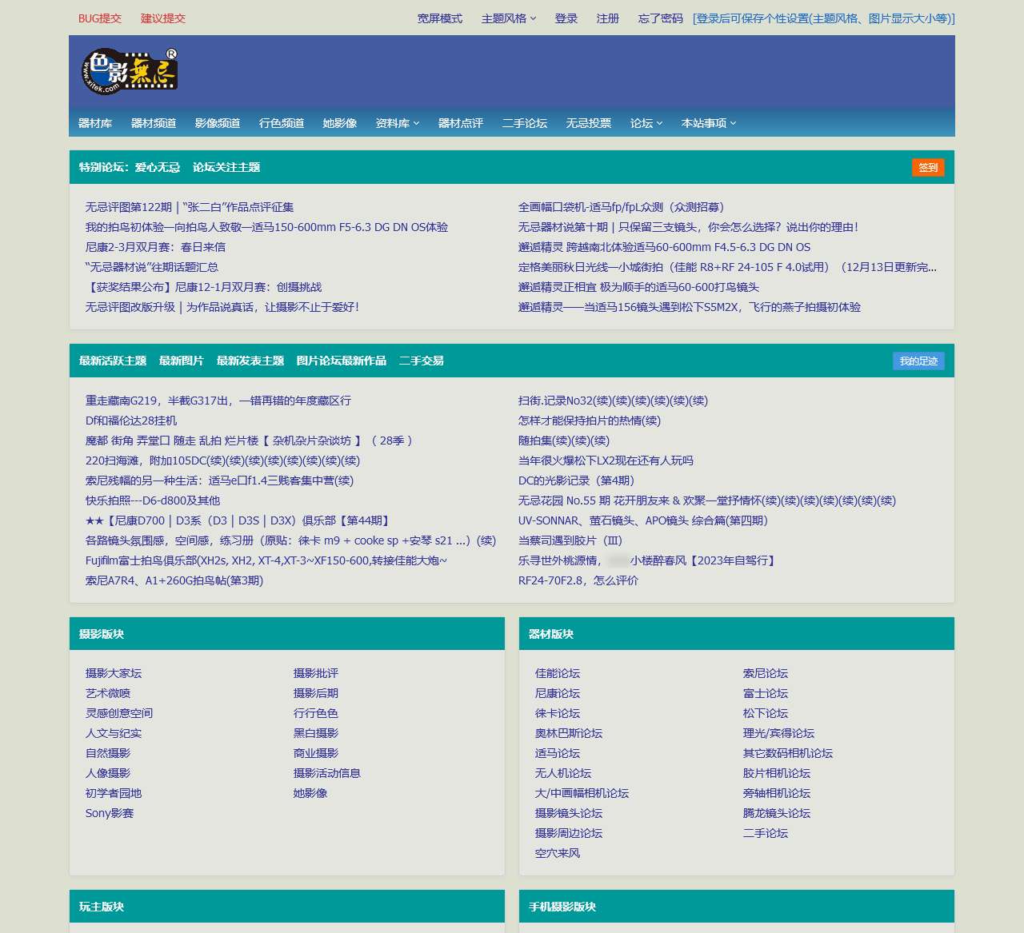Viewport: 1024px width, 933px height.
Task: Click the blue 我的足迹 button
Action: coord(918,361)
